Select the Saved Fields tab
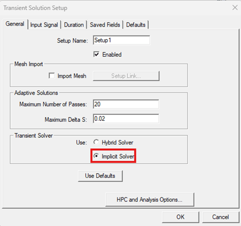 pos(104,25)
